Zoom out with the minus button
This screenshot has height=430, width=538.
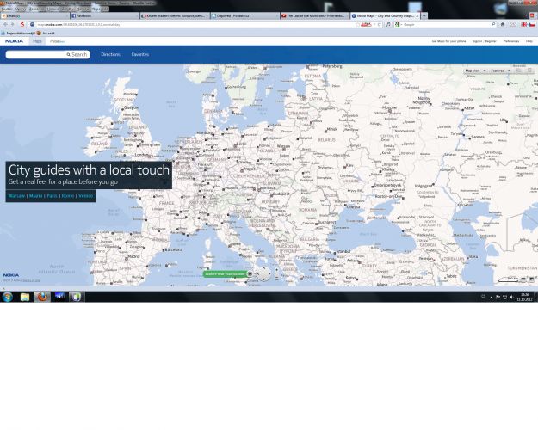click(277, 278)
